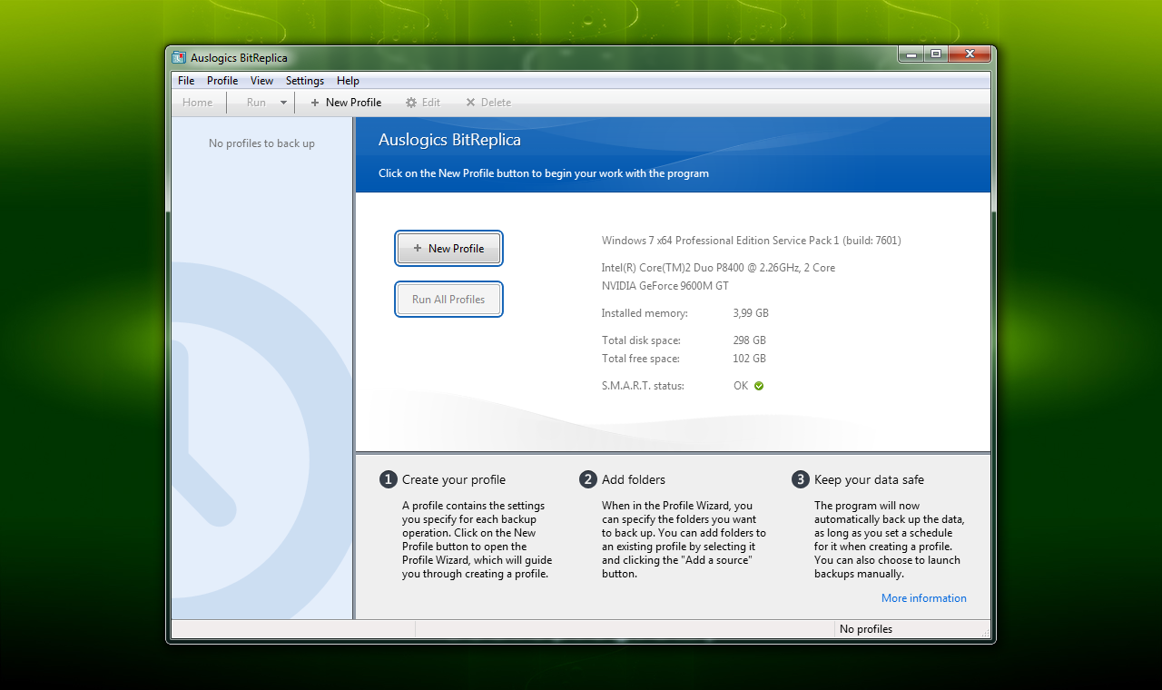1162x690 pixels.
Task: Open the Settings menu
Action: point(305,81)
